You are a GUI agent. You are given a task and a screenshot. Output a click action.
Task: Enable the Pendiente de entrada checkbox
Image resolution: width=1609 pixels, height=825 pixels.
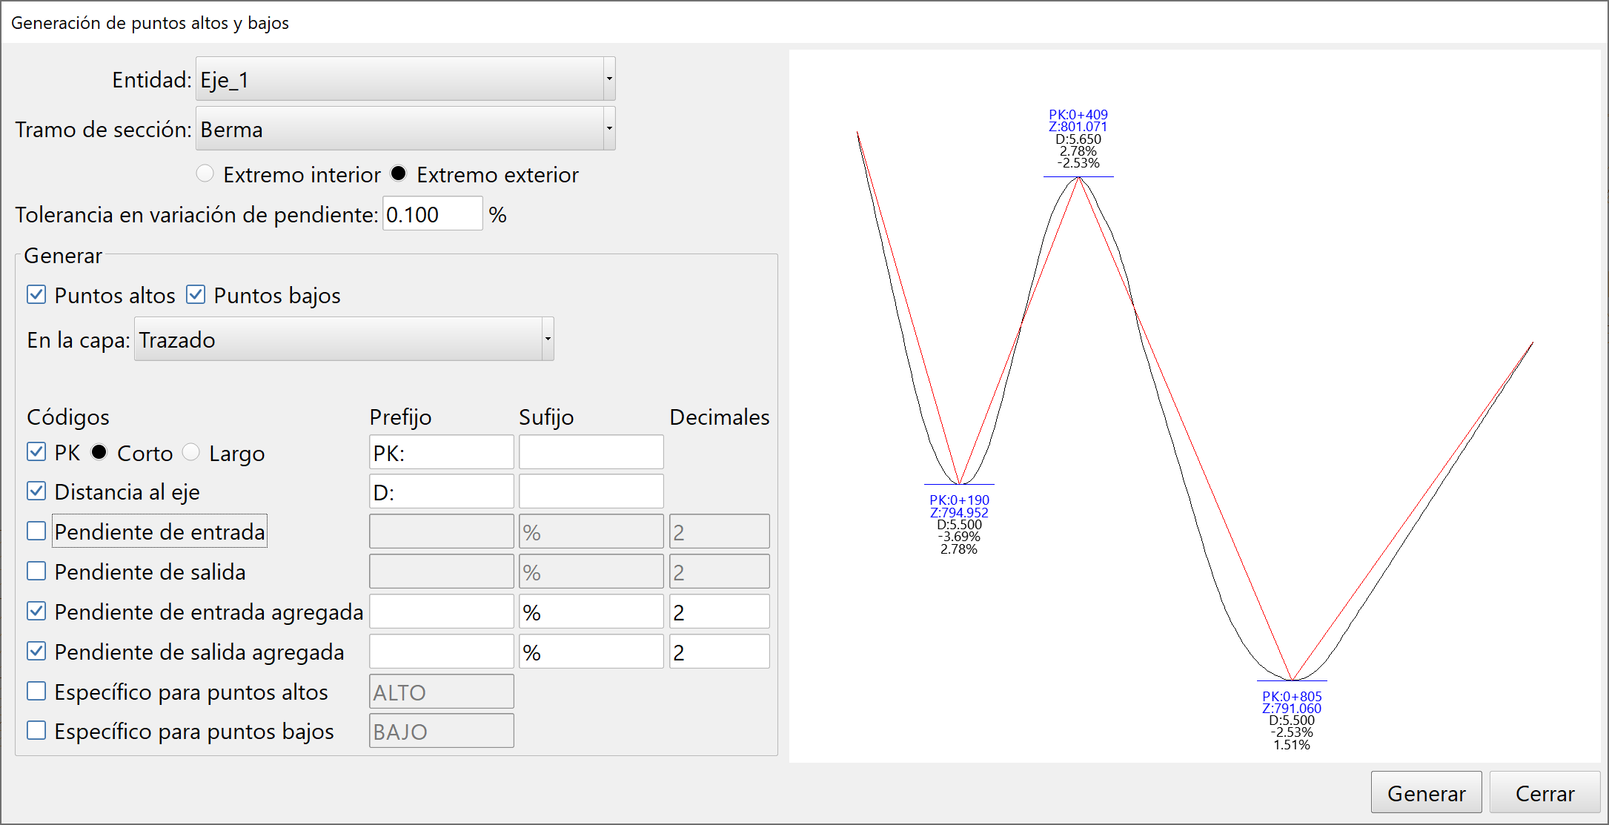click(36, 531)
